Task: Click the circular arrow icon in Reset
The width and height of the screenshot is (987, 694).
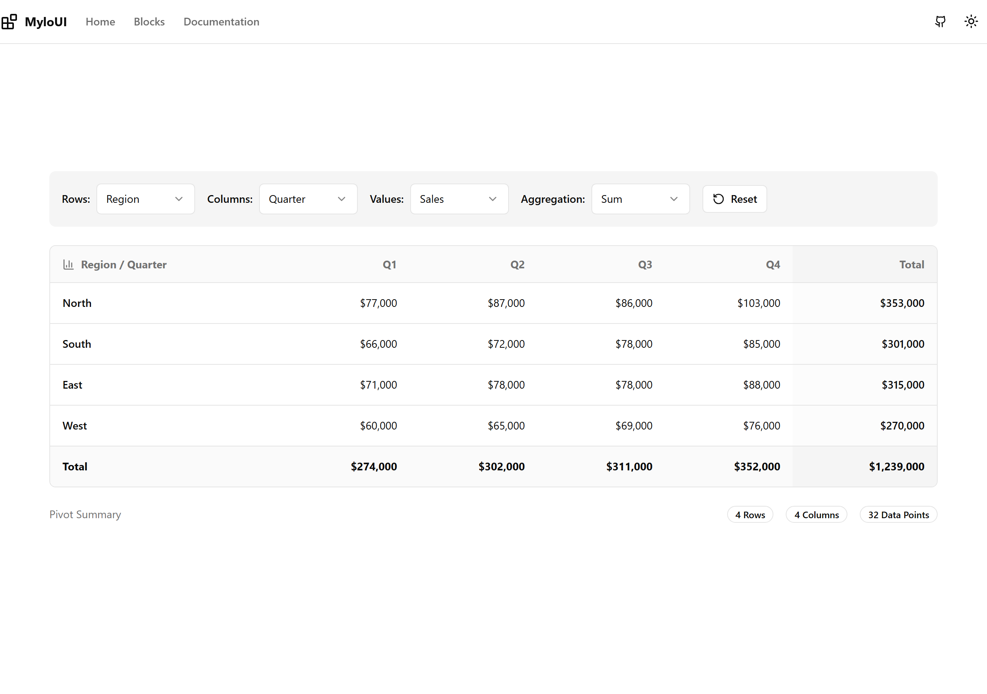Action: point(718,199)
